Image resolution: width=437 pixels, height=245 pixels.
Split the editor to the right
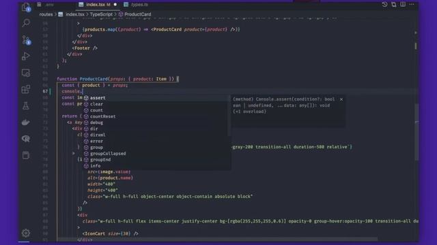(403, 5)
